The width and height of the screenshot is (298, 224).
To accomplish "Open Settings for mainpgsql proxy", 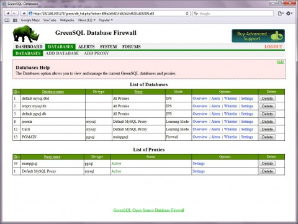I will click(x=199, y=164).
